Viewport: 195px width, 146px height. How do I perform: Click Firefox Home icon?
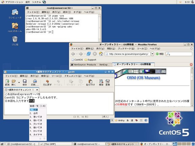[x=101, y=54]
